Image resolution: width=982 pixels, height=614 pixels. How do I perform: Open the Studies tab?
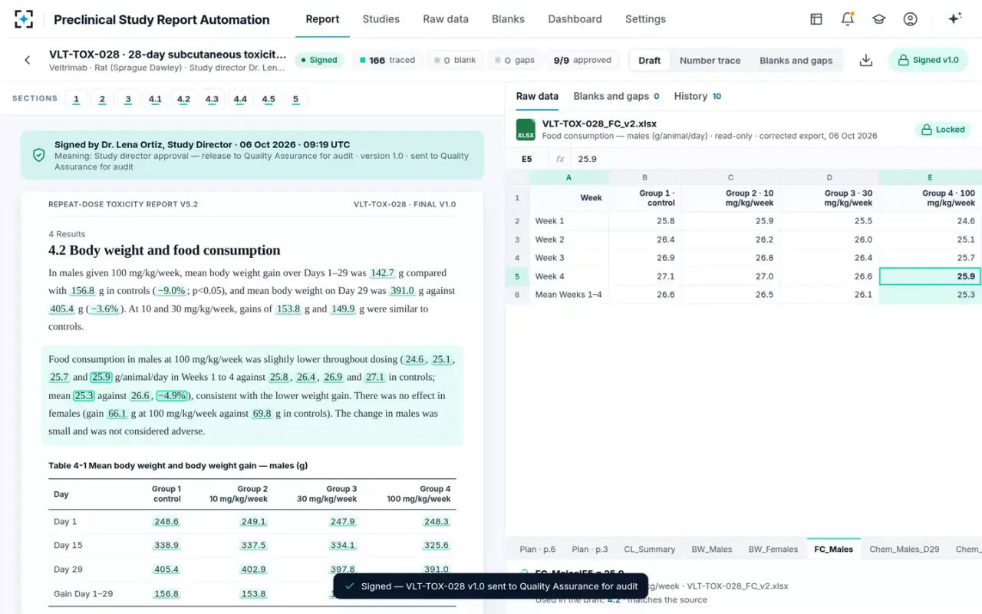pyautogui.click(x=381, y=19)
